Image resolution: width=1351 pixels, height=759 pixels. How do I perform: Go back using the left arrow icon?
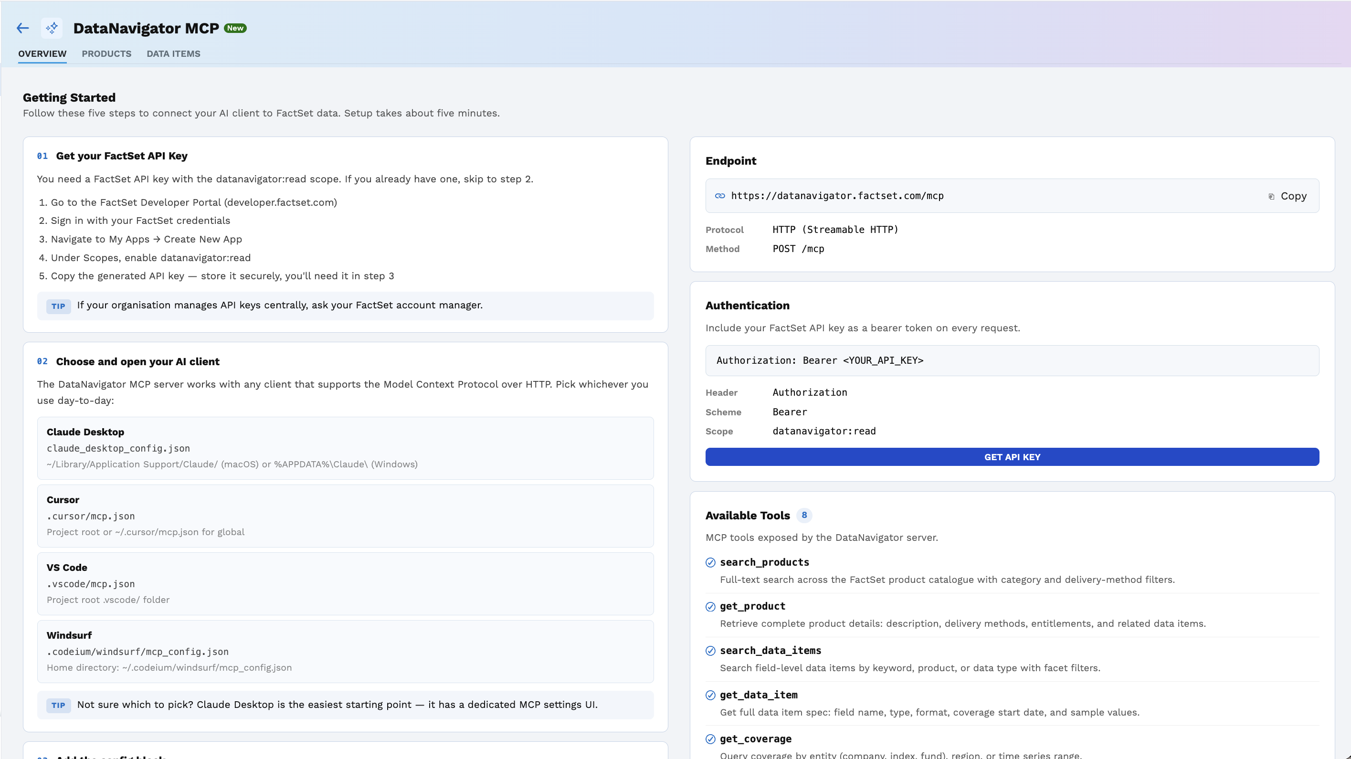point(22,28)
